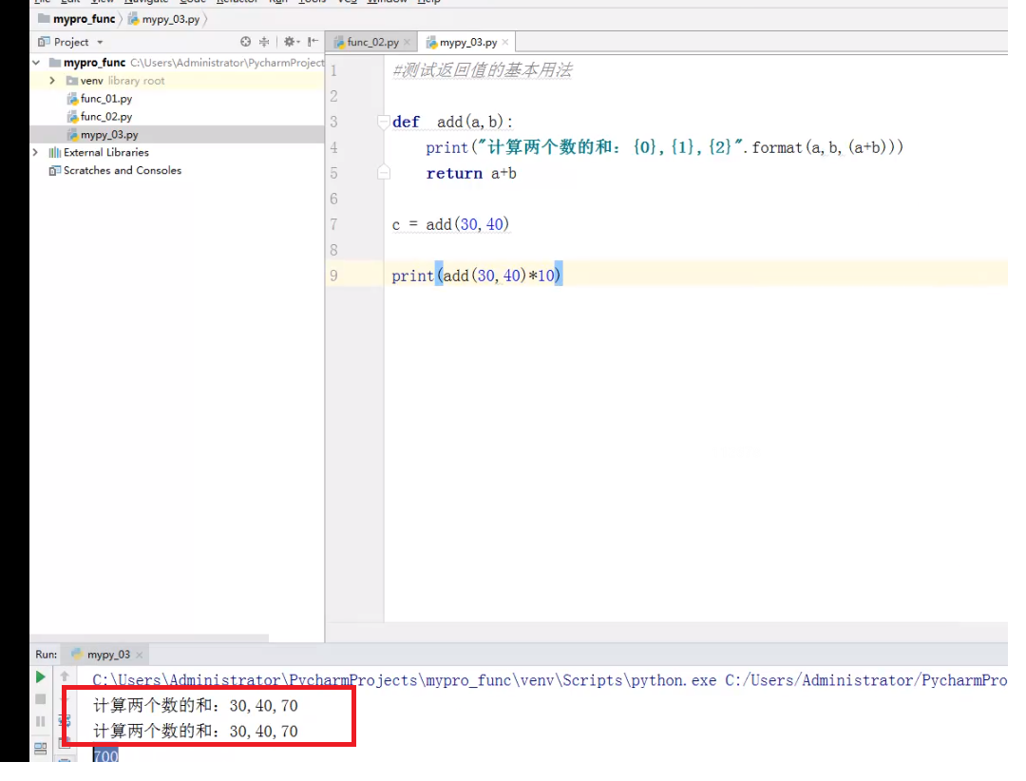
Task: Click the Project panel horizontal scrollbar
Action: click(x=149, y=638)
